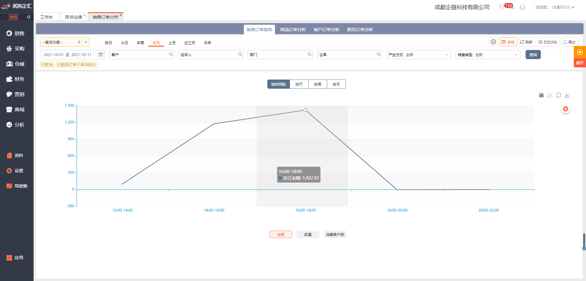This screenshot has height=281, width=586.
Task: Click the chart restore refresh icon
Action: (559, 95)
